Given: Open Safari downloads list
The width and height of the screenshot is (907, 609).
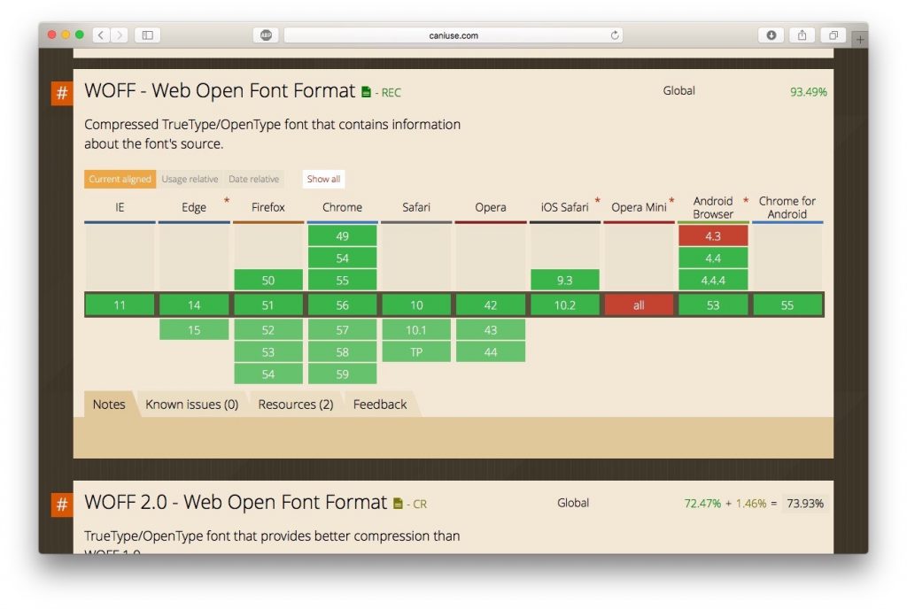Looking at the screenshot, I should coord(771,35).
